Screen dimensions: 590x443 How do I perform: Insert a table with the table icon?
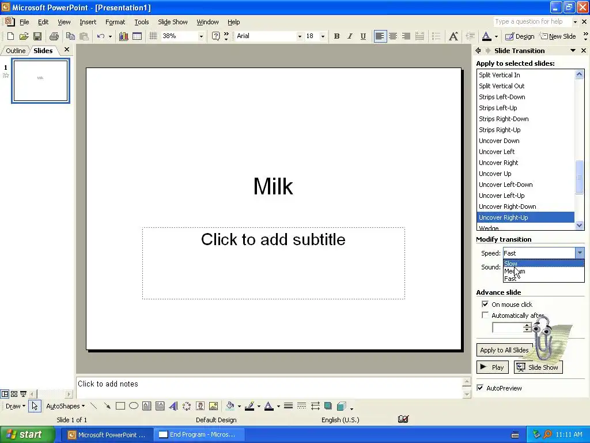coord(137,36)
